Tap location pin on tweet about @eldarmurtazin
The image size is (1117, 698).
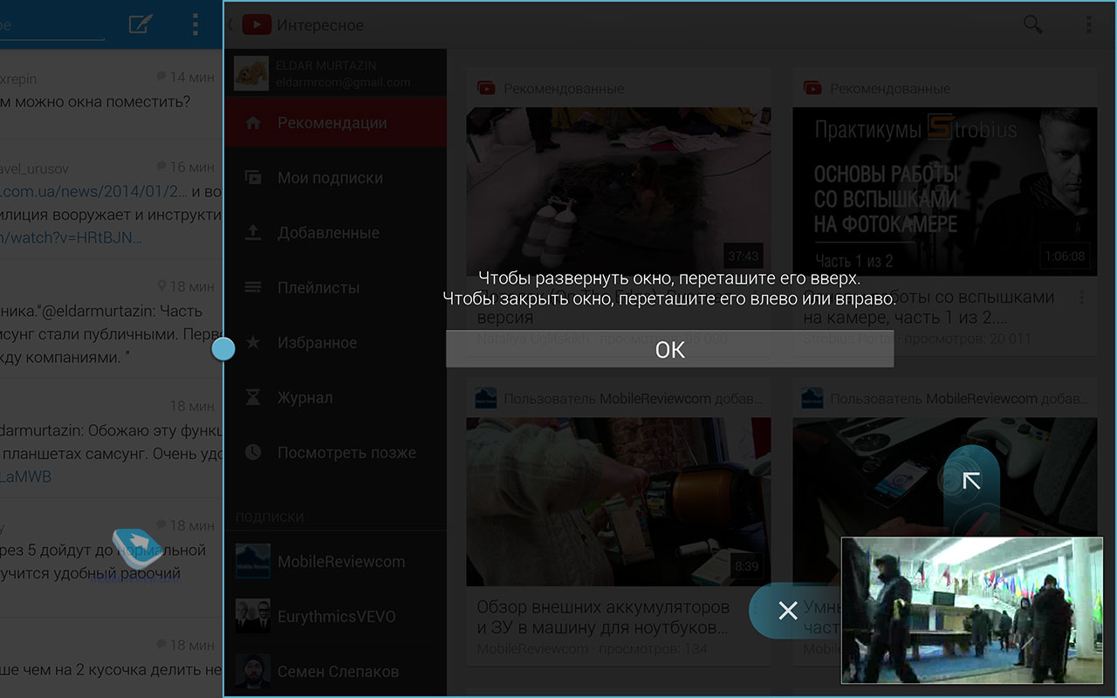click(161, 286)
